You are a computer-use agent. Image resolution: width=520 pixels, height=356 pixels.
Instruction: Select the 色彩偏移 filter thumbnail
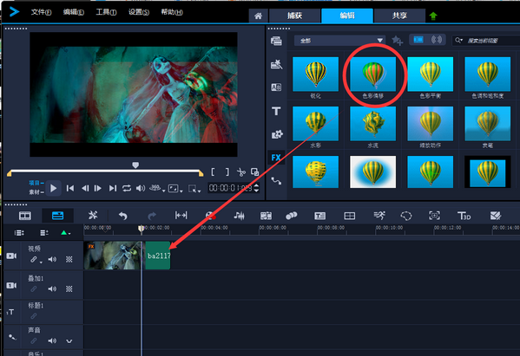(372, 74)
